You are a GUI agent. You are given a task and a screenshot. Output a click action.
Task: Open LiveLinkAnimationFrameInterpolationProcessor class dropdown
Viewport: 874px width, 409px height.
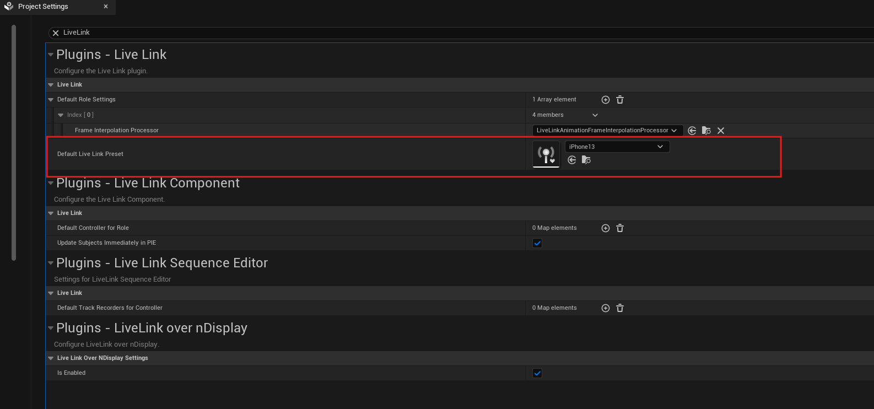(x=607, y=131)
